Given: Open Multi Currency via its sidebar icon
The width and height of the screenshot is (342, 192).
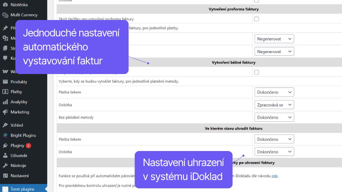Looking at the screenshot, I should pos(5,15).
